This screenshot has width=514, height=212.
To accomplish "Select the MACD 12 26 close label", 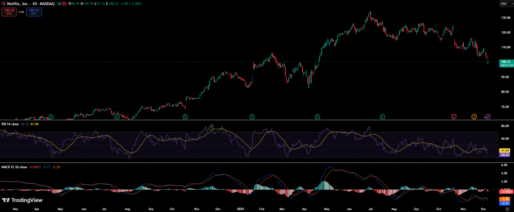I will (x=14, y=167).
